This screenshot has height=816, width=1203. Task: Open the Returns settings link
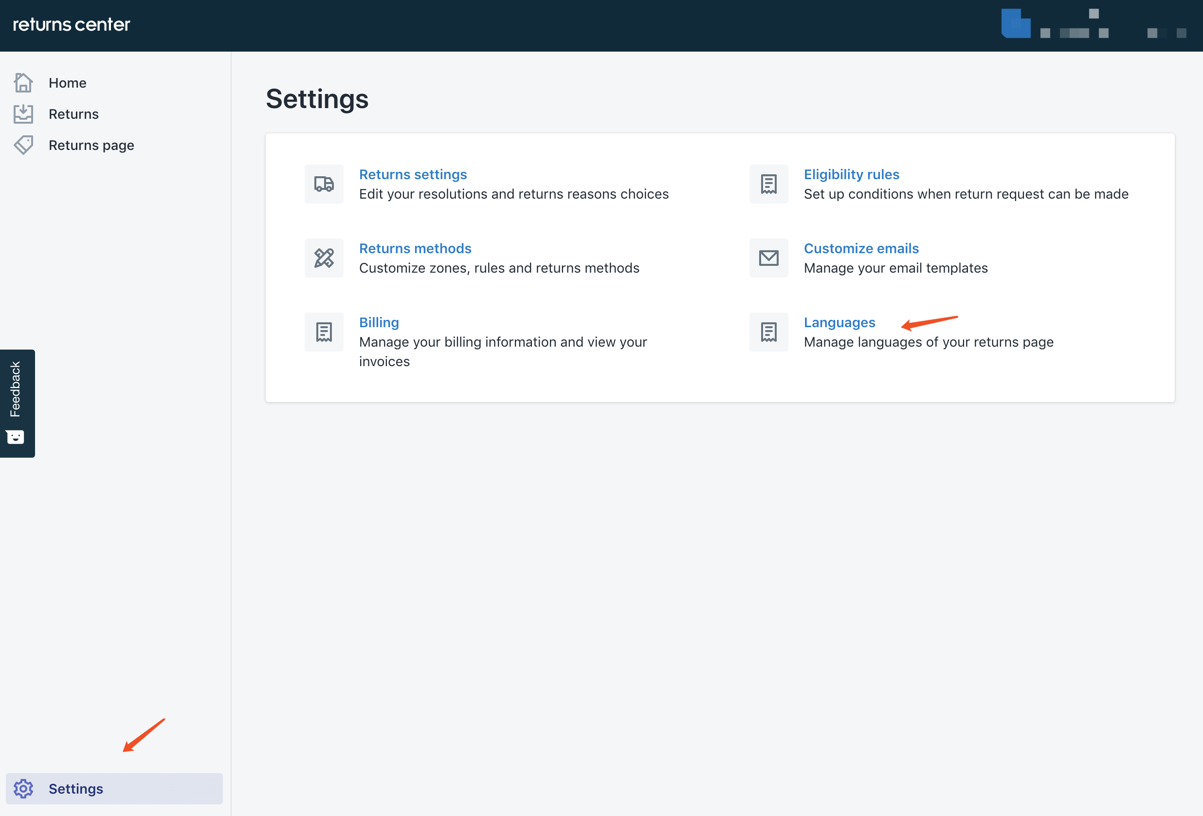pos(413,174)
